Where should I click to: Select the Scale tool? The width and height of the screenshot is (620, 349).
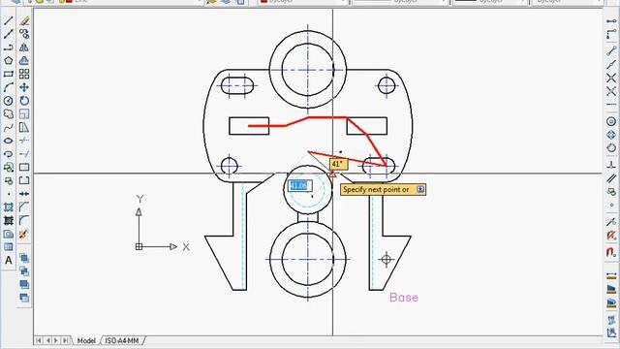point(24,114)
